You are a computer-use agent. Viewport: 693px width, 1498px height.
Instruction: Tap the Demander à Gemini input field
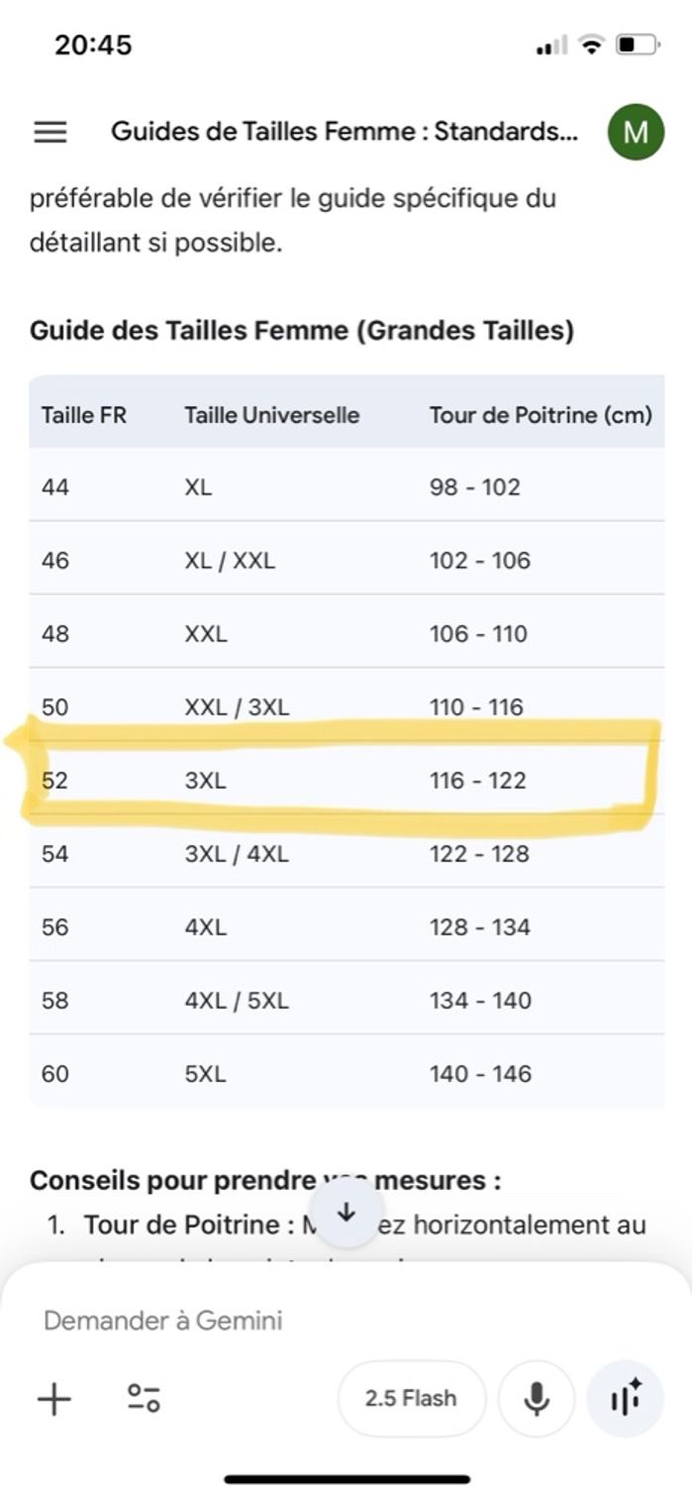[297, 1321]
